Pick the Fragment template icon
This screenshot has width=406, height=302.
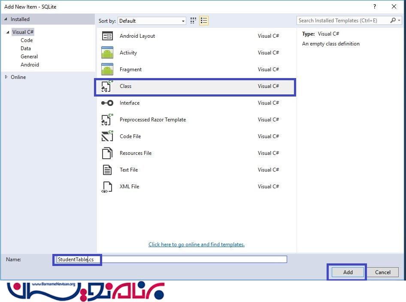coord(107,69)
